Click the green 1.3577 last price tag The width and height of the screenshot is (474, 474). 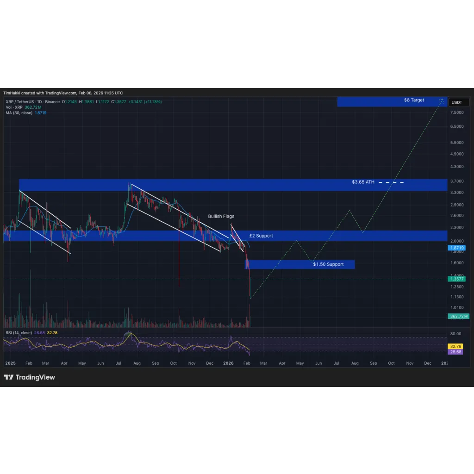(x=456, y=279)
